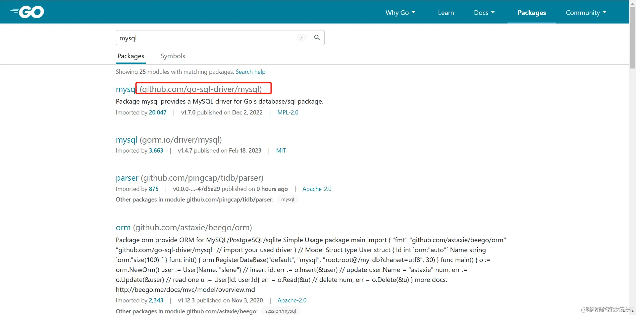Go to the Learn page

[446, 13]
